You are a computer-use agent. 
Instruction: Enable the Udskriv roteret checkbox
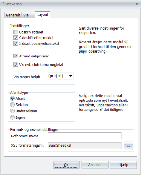(x=16, y=32)
